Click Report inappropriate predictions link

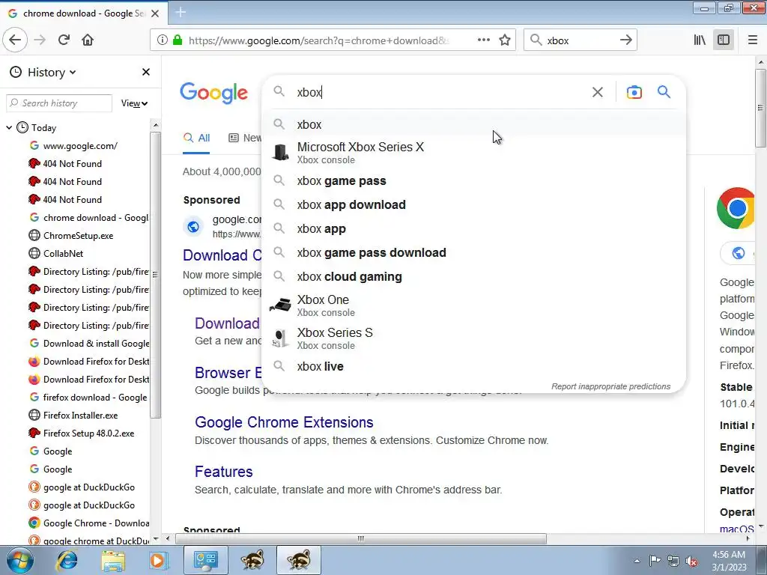click(610, 386)
